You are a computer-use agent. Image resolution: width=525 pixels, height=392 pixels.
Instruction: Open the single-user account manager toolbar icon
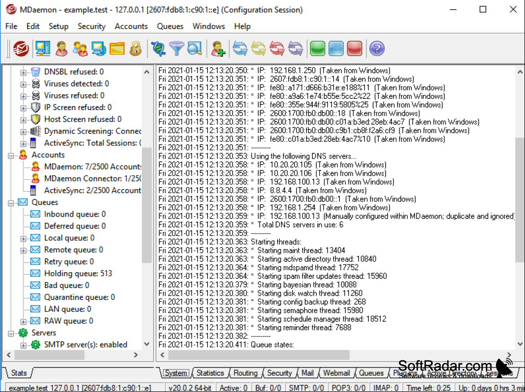pos(61,49)
